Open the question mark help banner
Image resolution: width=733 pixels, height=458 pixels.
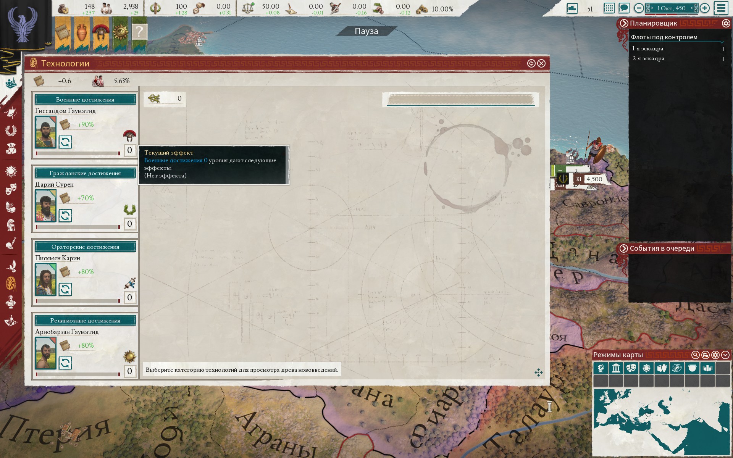click(x=139, y=32)
